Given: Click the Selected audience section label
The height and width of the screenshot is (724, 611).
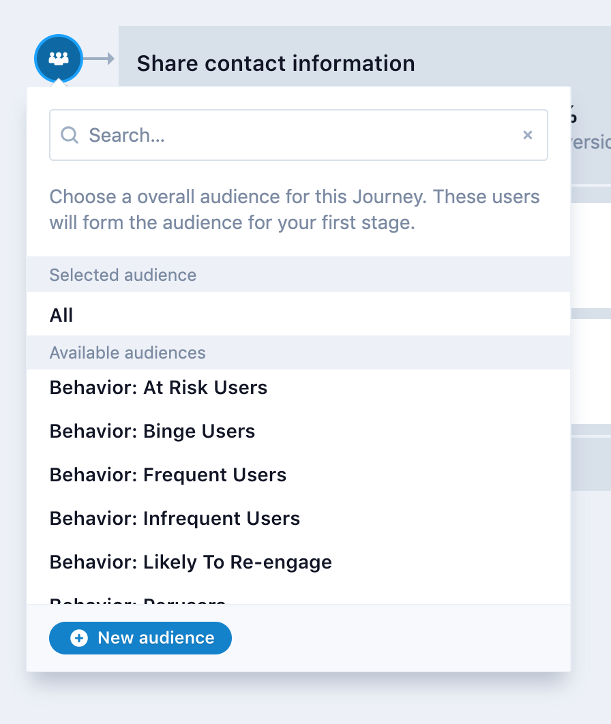Looking at the screenshot, I should pyautogui.click(x=123, y=275).
